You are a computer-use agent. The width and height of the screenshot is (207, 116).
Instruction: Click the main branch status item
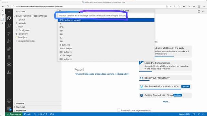27,114
